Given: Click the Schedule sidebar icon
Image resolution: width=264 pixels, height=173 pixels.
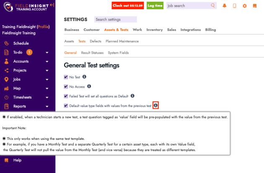Looking at the screenshot, I should pyautogui.click(x=6, y=43).
